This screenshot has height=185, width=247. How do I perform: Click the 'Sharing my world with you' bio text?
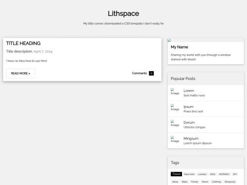point(201,57)
